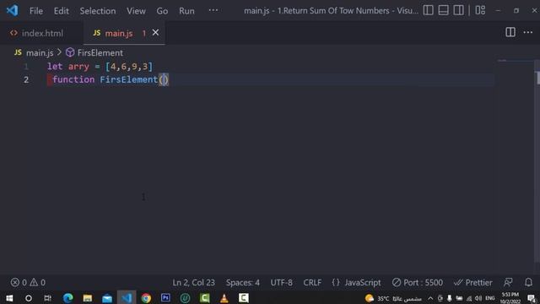
Task: Split the editor to the right
Action: [510, 32]
